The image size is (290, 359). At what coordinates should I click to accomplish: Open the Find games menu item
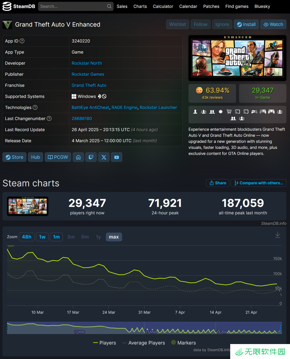[237, 6]
